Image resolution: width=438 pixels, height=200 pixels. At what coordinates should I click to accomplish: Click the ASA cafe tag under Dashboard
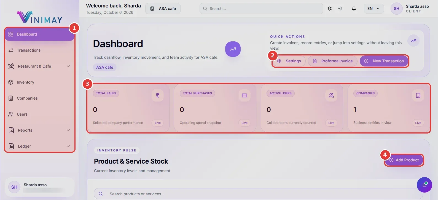105,67
